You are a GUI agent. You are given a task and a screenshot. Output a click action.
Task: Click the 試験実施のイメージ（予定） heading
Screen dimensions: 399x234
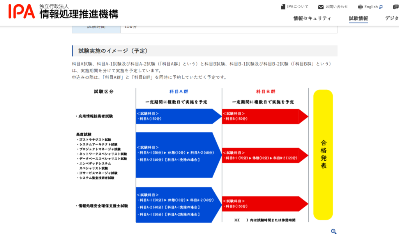113,51
